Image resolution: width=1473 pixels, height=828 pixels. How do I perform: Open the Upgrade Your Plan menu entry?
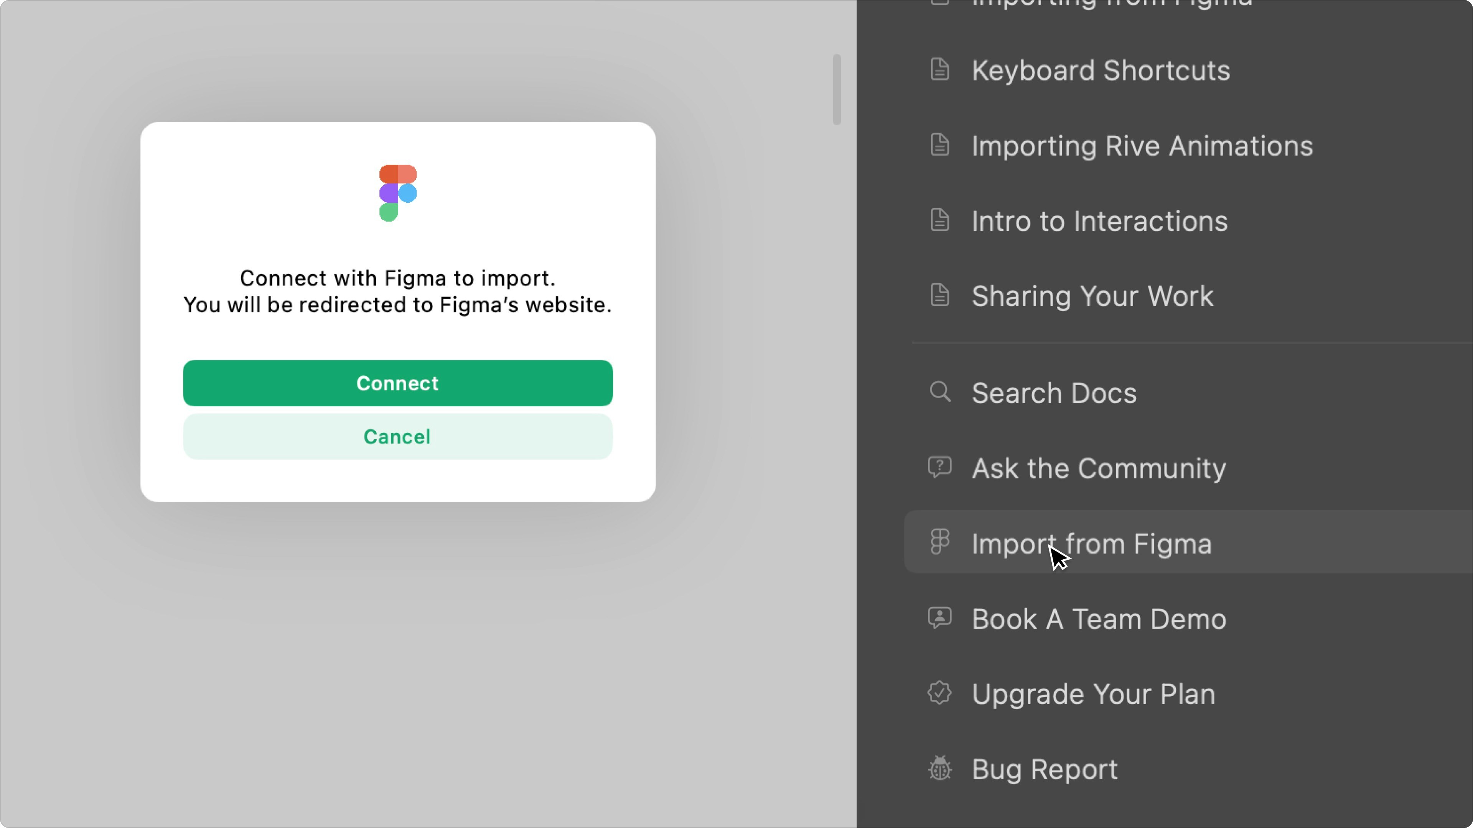[1093, 694]
